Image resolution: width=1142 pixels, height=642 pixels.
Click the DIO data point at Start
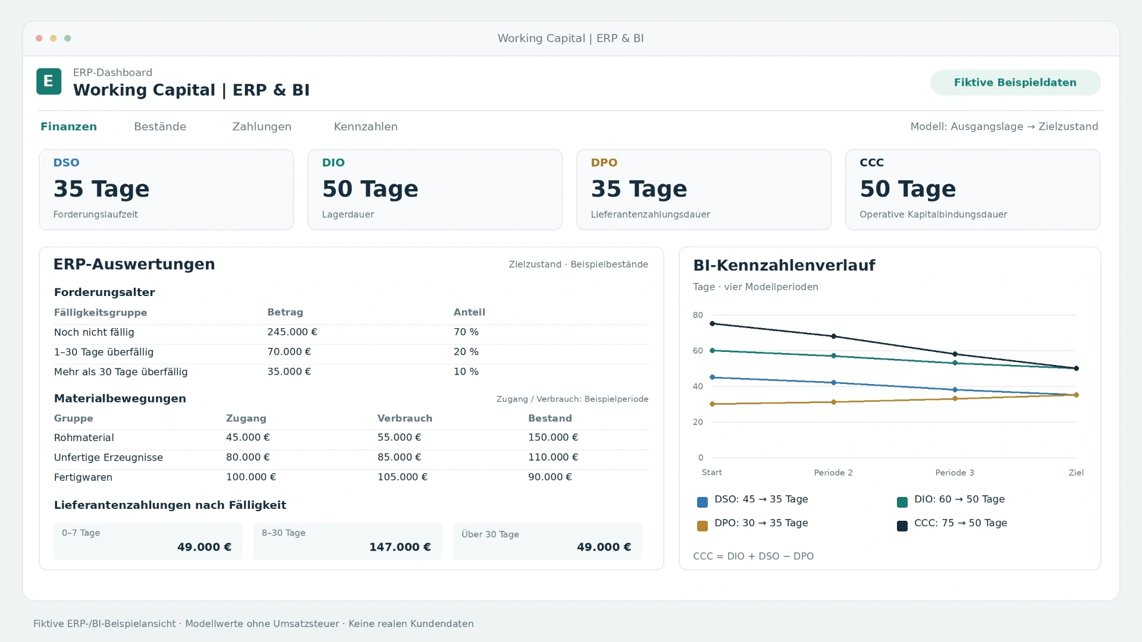(713, 351)
